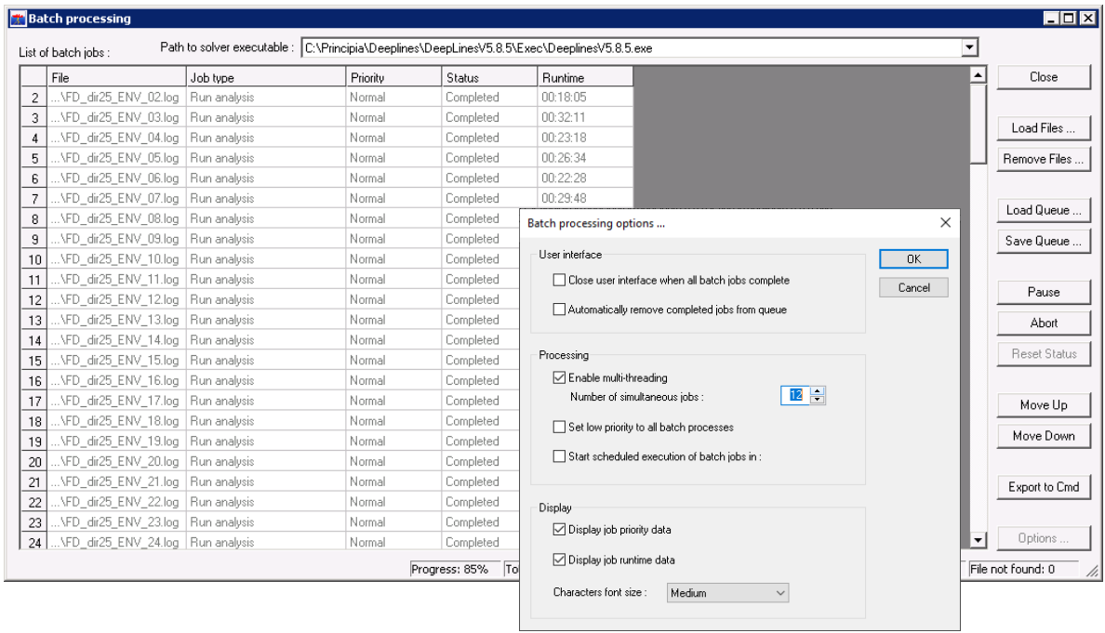Check Automatically remove completed jobs from queue

point(559,310)
